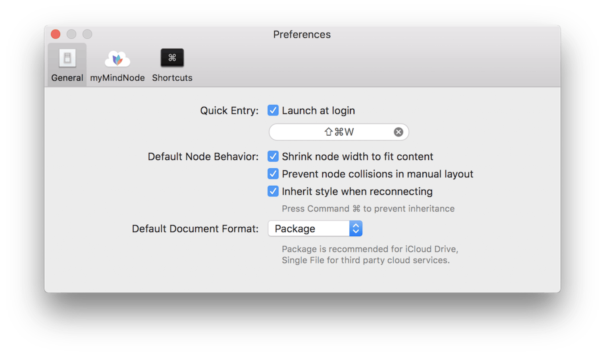Click the Preferences window title
Image resolution: width=605 pixels, height=356 pixels.
pyautogui.click(x=302, y=35)
